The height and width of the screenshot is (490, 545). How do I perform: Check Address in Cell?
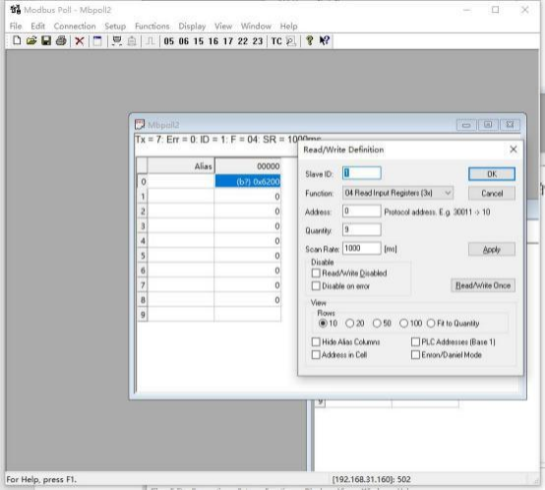[316, 355]
